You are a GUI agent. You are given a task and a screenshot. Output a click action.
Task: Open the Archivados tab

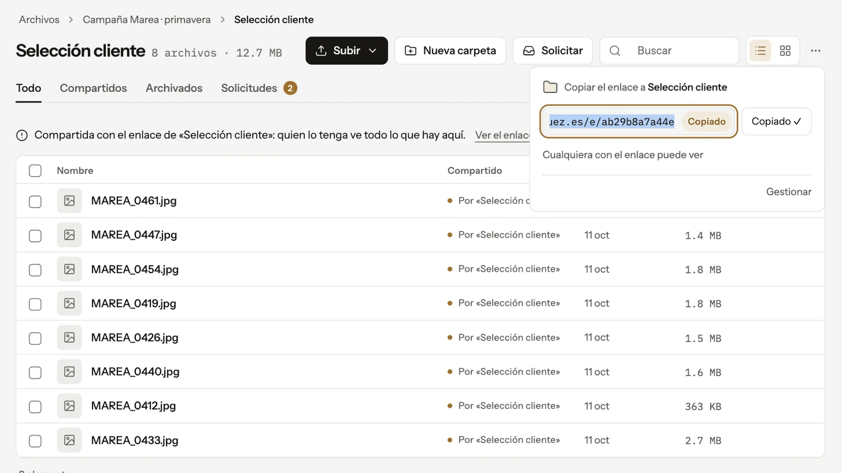(174, 88)
